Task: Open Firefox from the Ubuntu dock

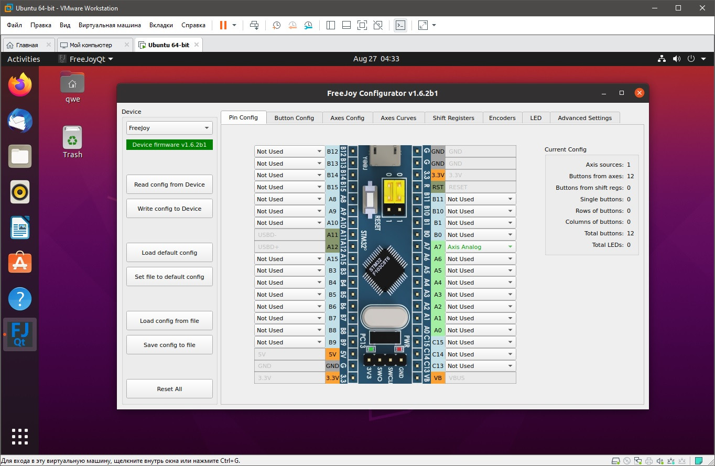Action: tap(20, 85)
